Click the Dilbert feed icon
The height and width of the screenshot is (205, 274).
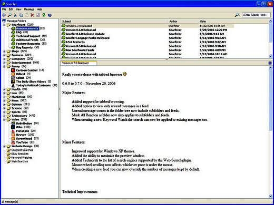tap(13, 74)
